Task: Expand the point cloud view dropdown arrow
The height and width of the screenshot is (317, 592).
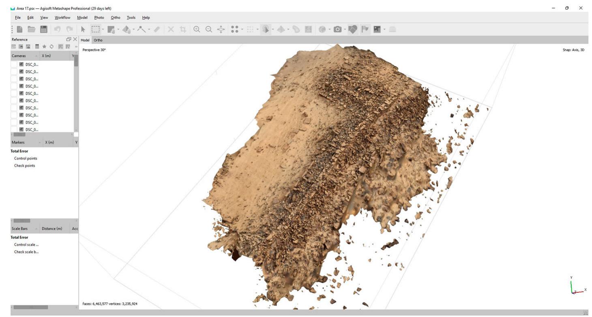Action: point(242,29)
